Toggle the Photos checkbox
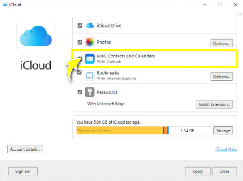The height and width of the screenshot is (181, 243). click(80, 42)
